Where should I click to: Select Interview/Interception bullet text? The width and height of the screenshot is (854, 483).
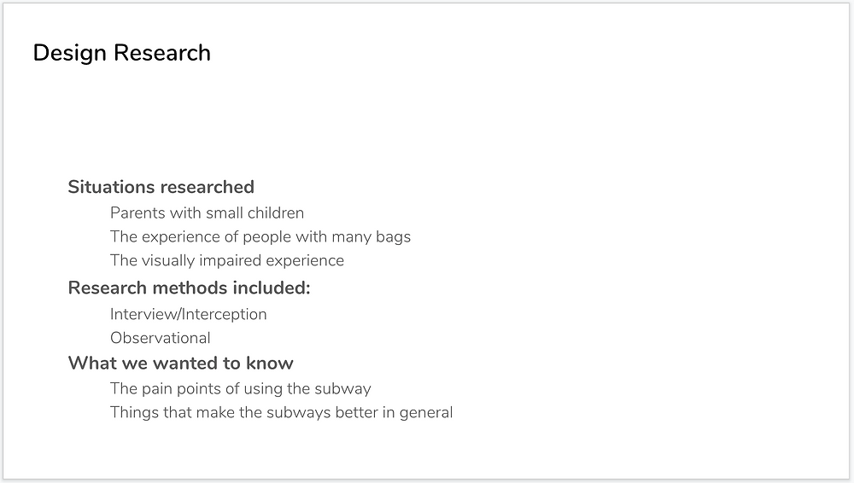click(x=189, y=314)
